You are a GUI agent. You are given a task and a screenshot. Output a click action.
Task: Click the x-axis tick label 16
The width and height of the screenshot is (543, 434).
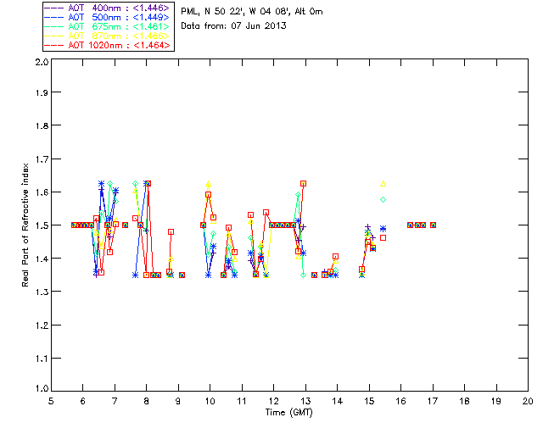[401, 401]
